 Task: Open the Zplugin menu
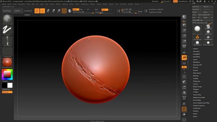[x=131, y=4]
